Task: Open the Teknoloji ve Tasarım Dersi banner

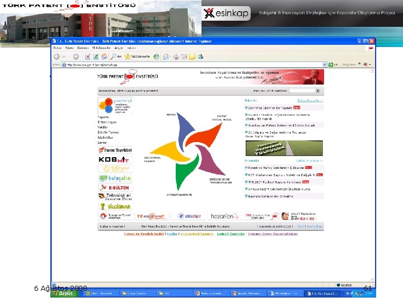Action: tap(115, 197)
